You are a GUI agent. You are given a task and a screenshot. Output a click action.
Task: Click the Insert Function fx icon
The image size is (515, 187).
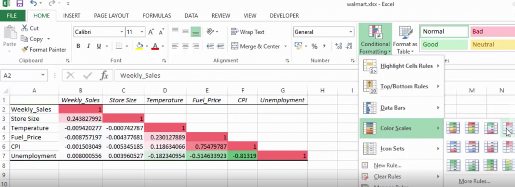pyautogui.click(x=104, y=76)
